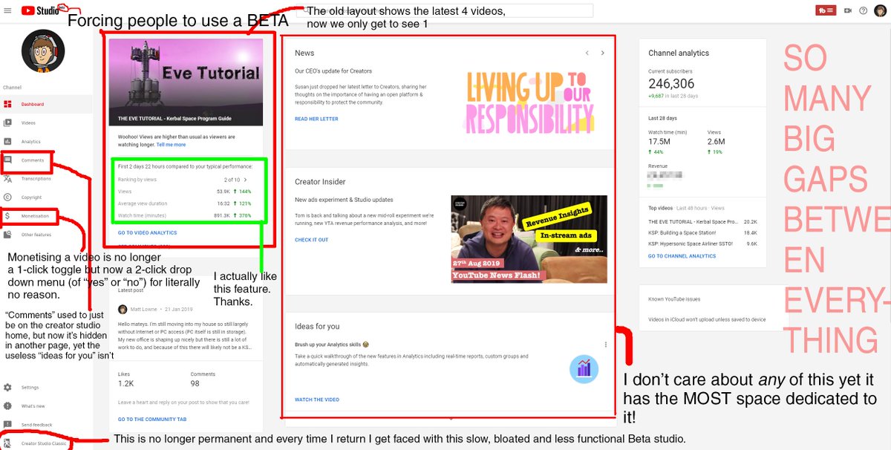The height and width of the screenshot is (450, 891).
Task: Click the 98 comments count
Action: [x=195, y=384]
